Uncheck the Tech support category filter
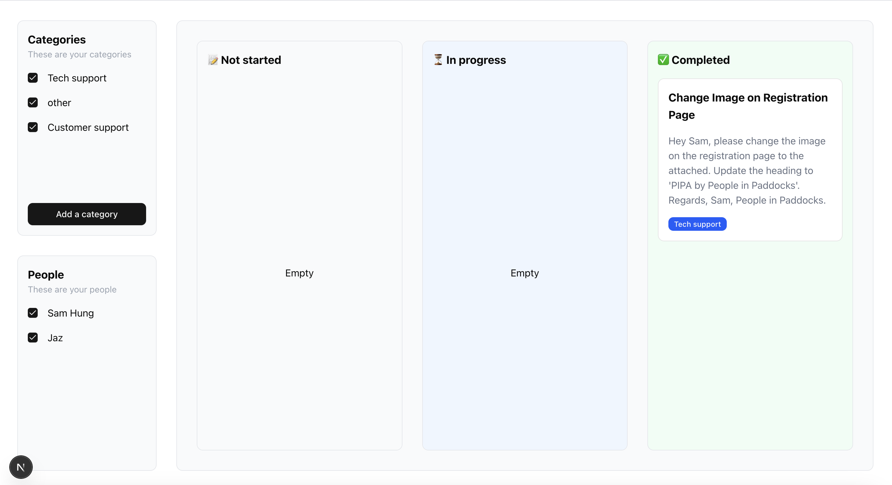 click(x=32, y=78)
